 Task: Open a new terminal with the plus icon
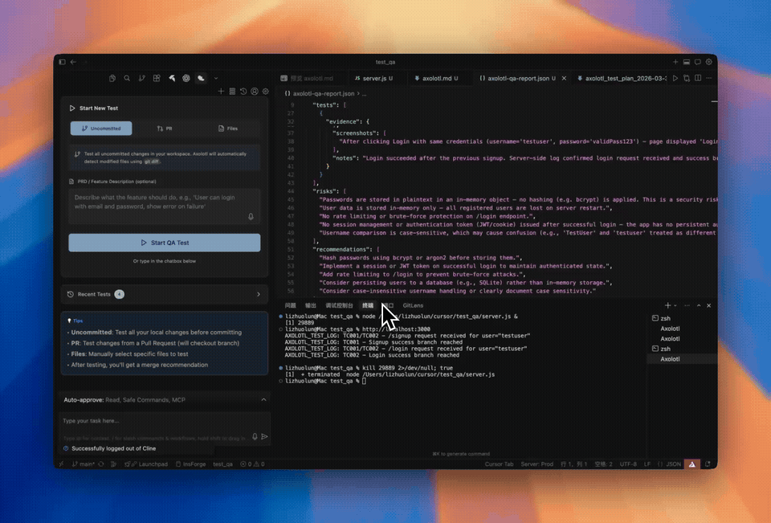click(667, 305)
